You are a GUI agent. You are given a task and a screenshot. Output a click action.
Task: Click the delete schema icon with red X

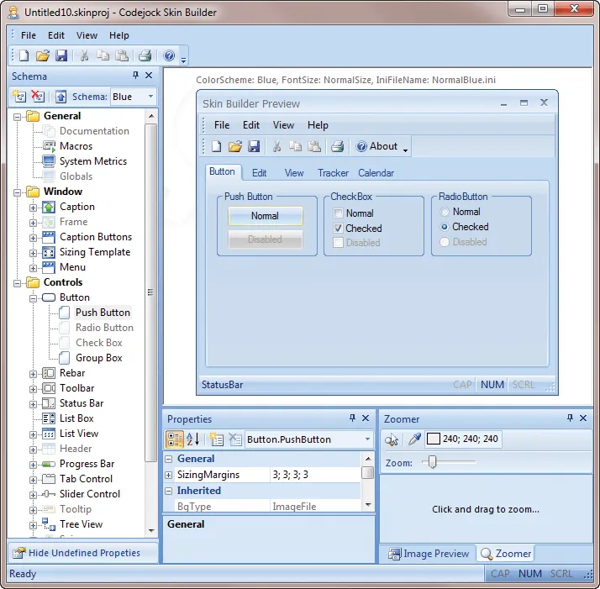coord(38,97)
